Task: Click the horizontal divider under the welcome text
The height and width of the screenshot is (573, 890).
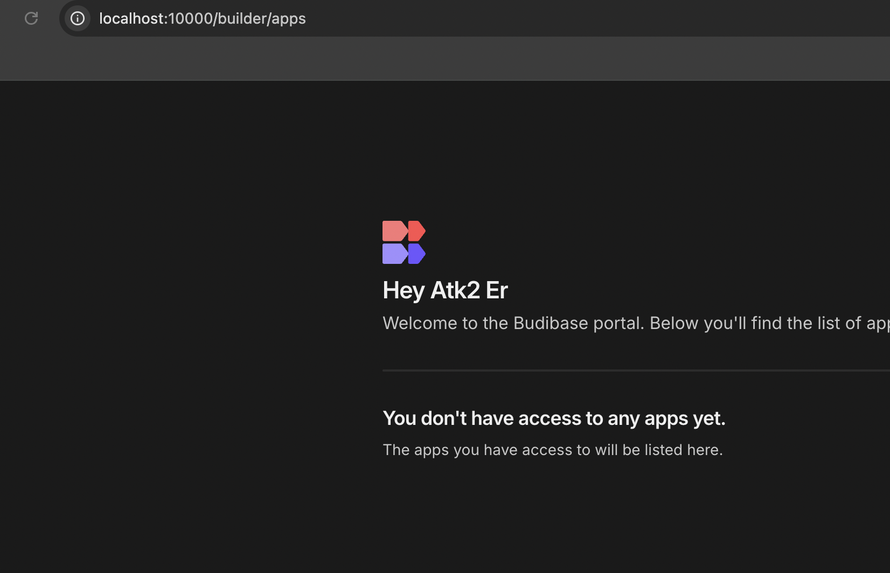Action: (x=636, y=371)
